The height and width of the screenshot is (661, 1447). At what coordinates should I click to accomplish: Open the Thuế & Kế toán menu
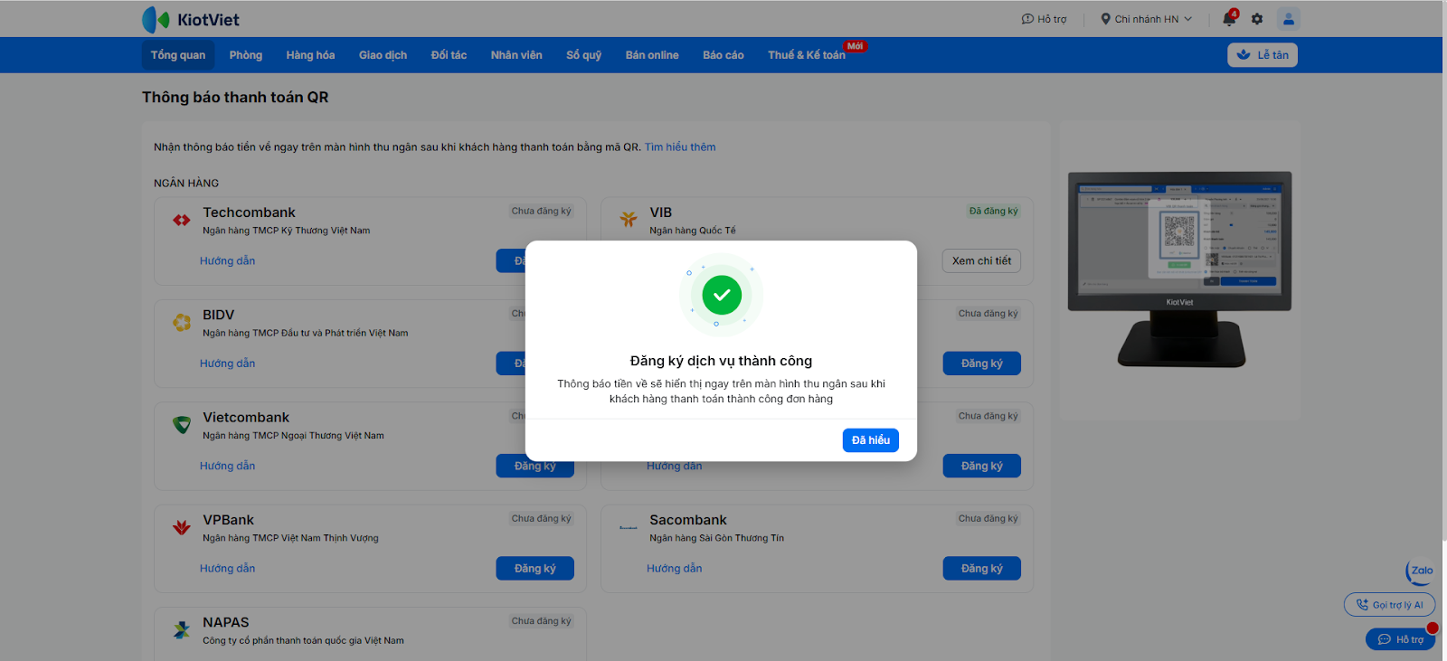coord(807,55)
